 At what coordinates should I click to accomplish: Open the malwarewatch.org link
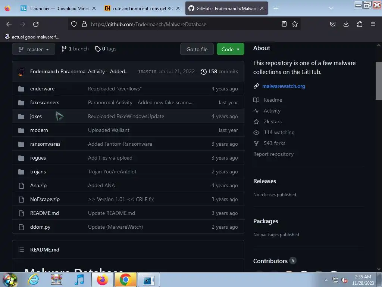coord(284,86)
